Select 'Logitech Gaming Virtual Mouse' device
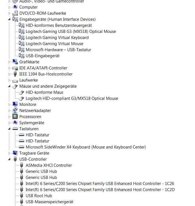 54,44
